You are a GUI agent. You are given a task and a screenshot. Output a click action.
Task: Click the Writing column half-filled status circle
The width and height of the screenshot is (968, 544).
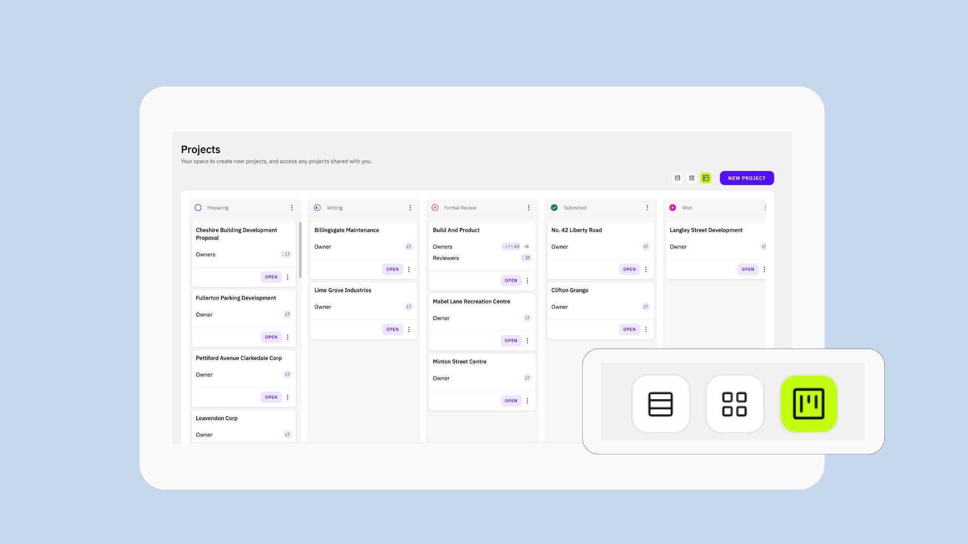click(317, 208)
